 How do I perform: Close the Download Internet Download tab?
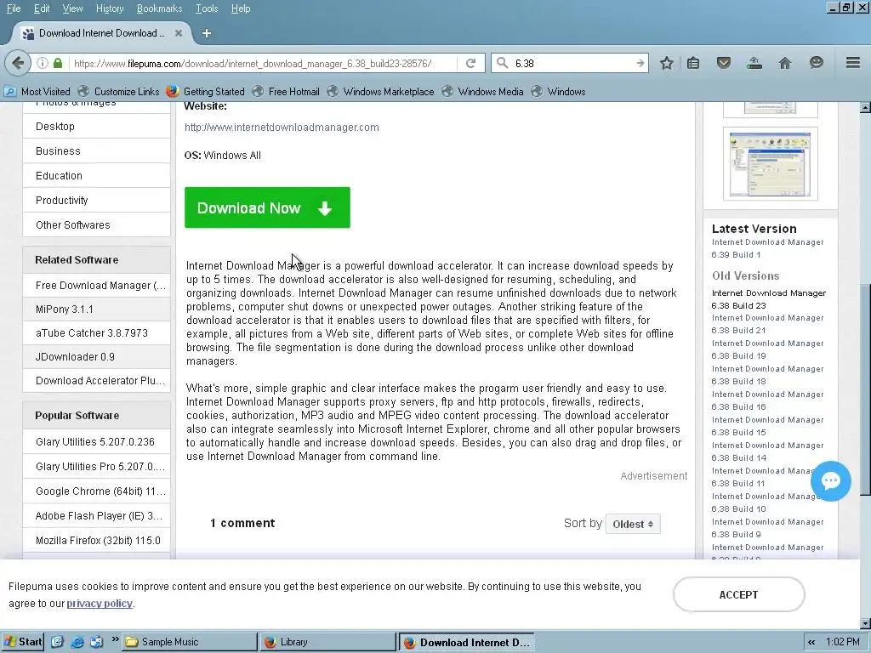(179, 33)
